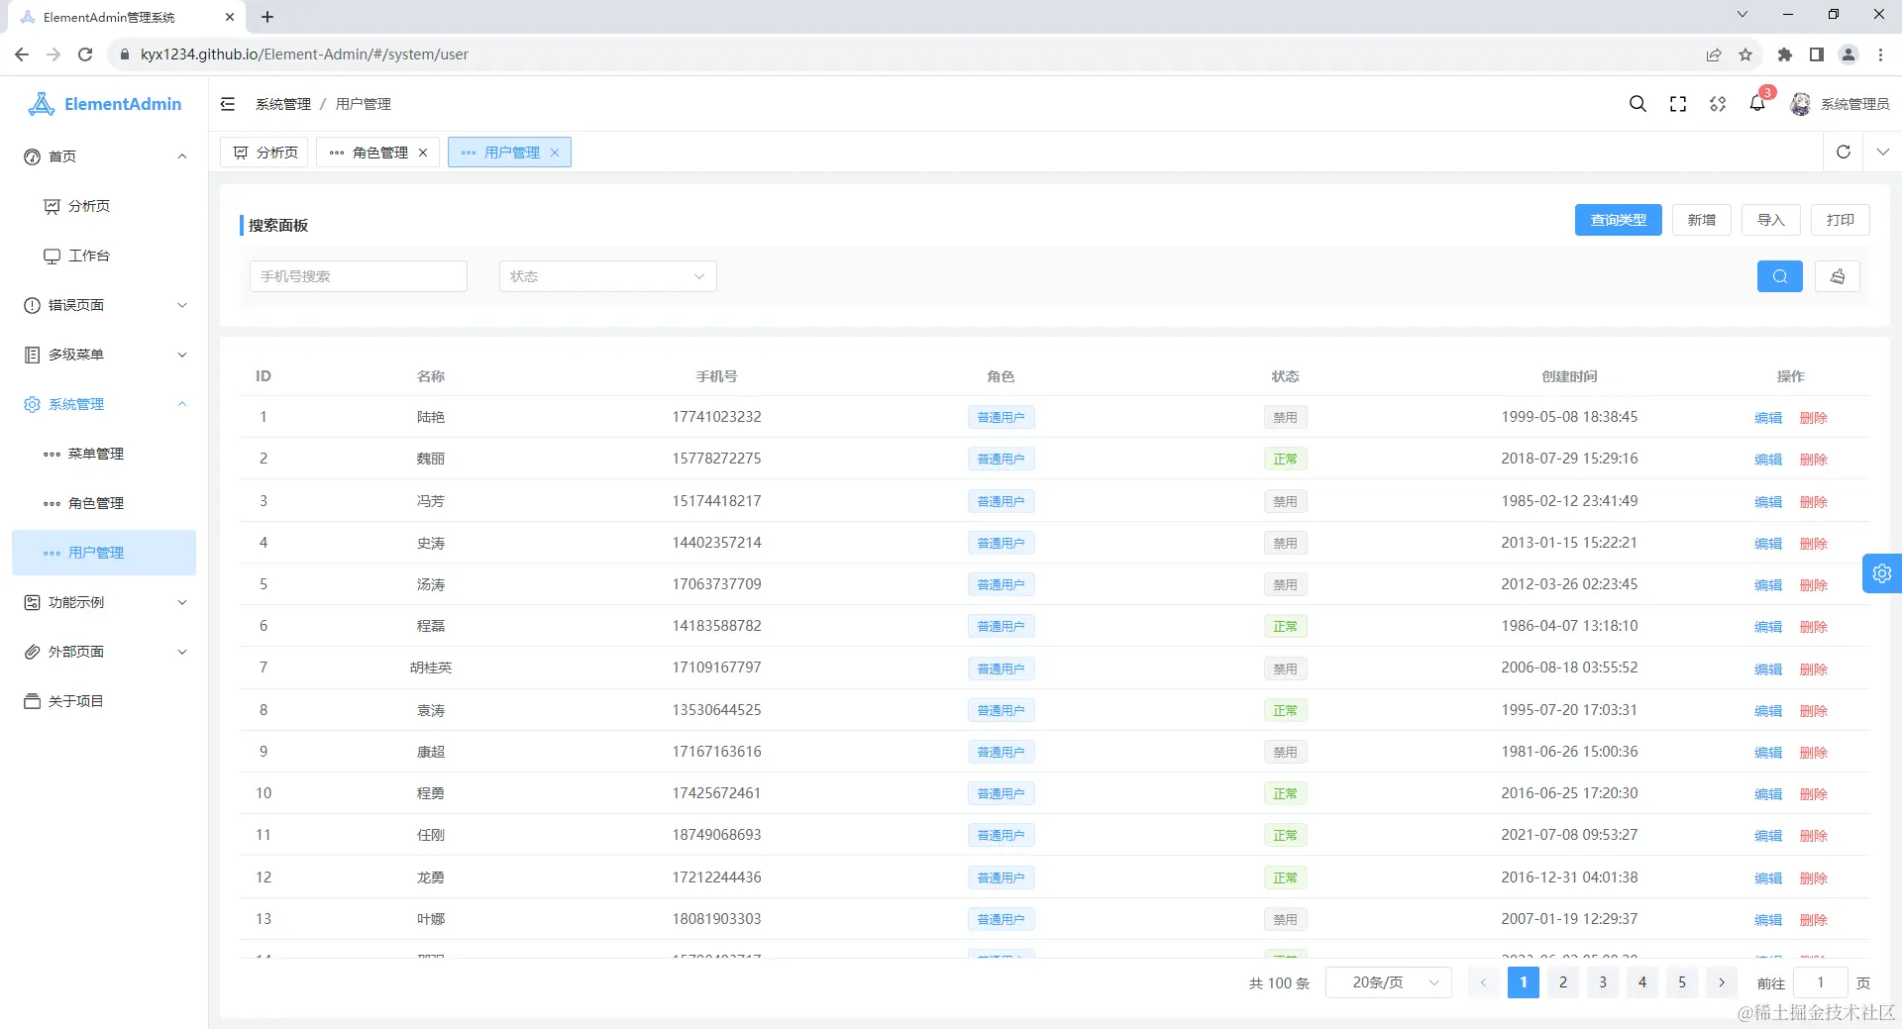Bookmark this page with the star icon
1902x1029 pixels.
coord(1745,54)
